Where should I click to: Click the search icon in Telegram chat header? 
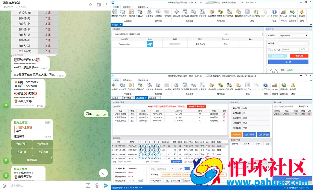click(x=91, y=5)
